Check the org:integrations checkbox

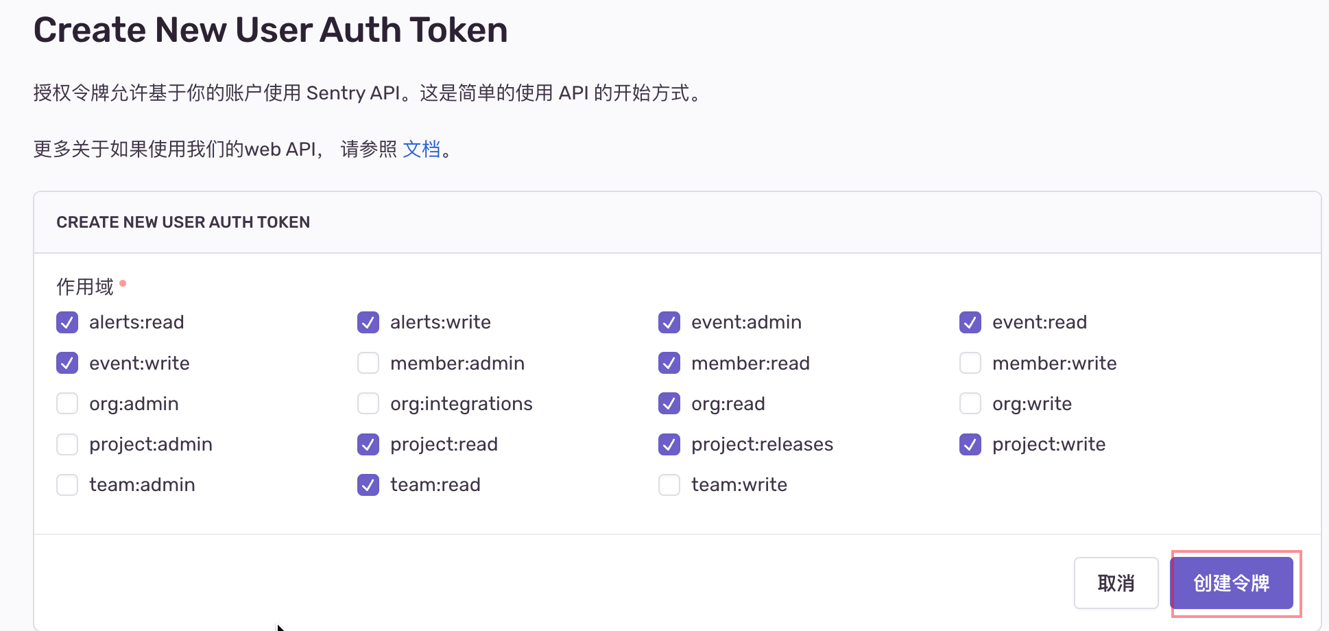[368, 403]
